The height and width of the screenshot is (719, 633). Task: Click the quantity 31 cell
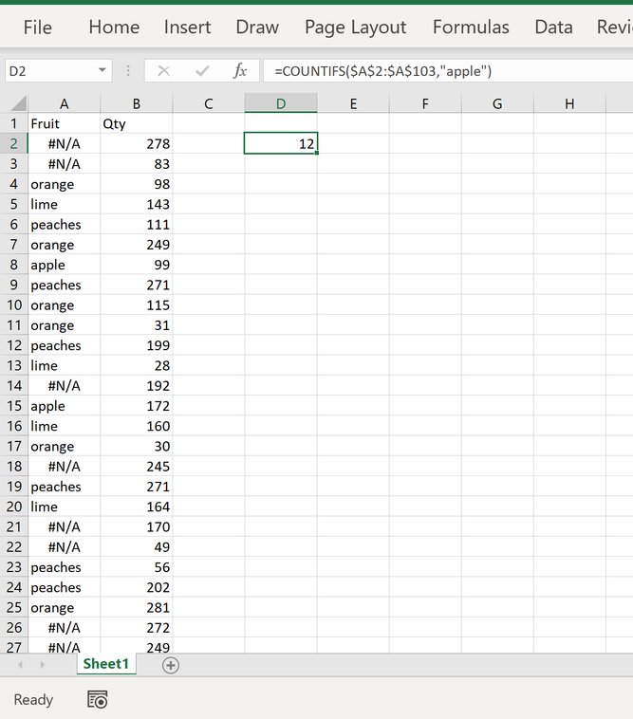[x=137, y=325]
